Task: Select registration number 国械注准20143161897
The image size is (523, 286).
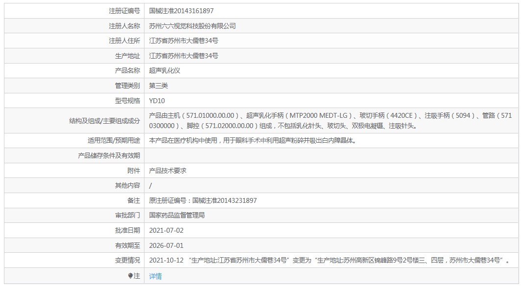Action: tap(181, 11)
